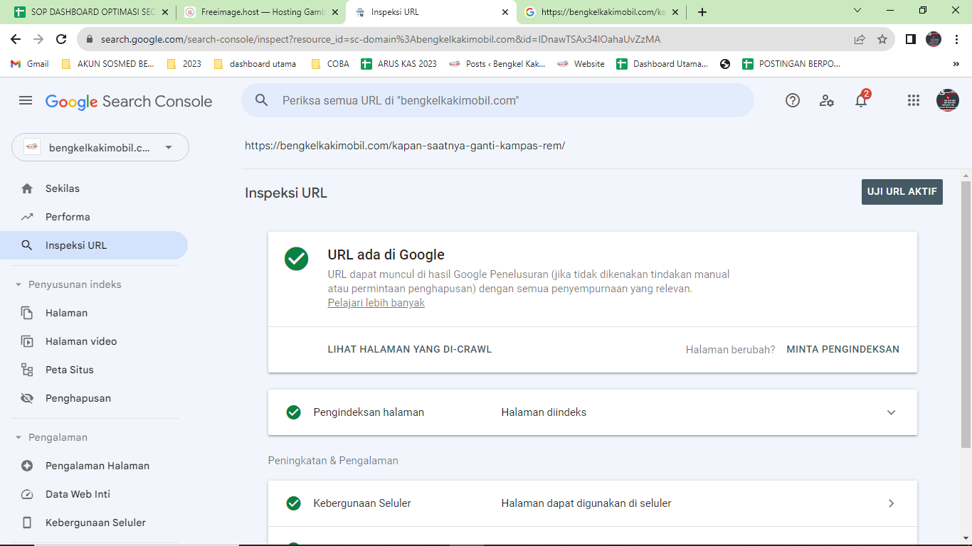Click the Peta Situs sitemap icon
Viewport: 972px width, 546px height.
(x=27, y=370)
